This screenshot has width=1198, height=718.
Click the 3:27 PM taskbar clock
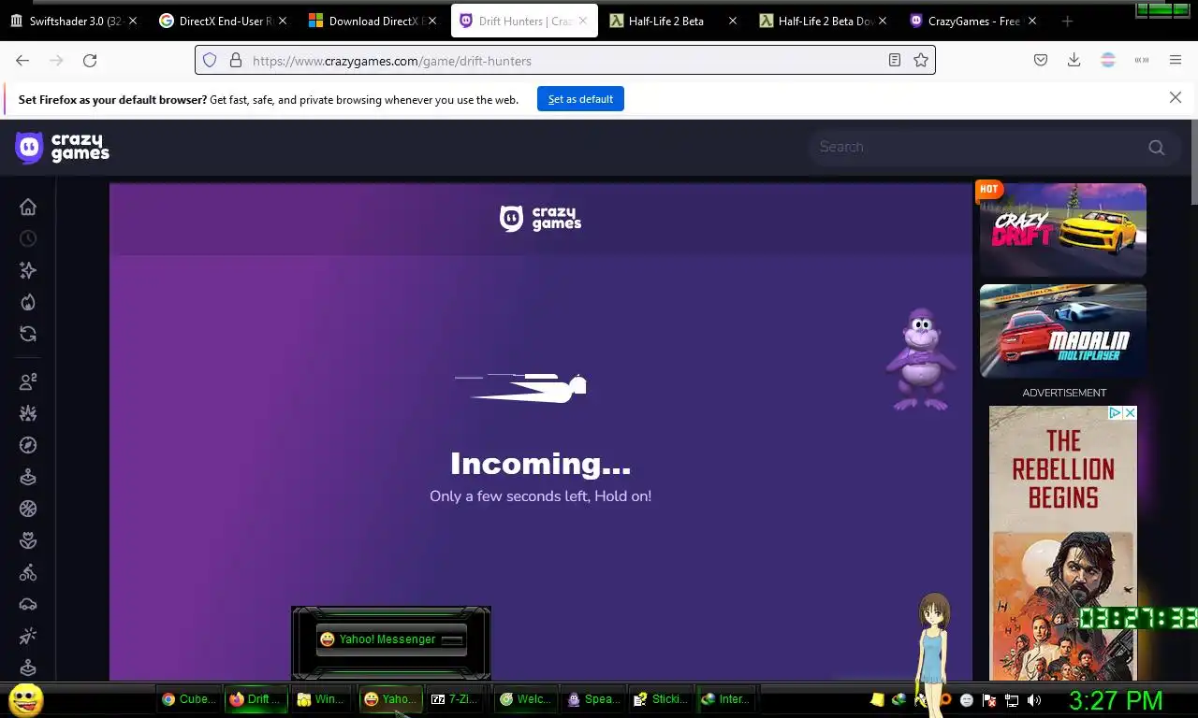(1116, 700)
